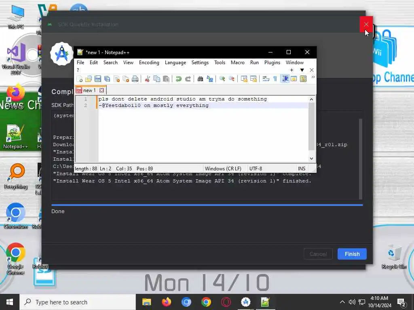Click the Finish button in SDK dialog
This screenshot has height=310, width=414.
(x=352, y=254)
